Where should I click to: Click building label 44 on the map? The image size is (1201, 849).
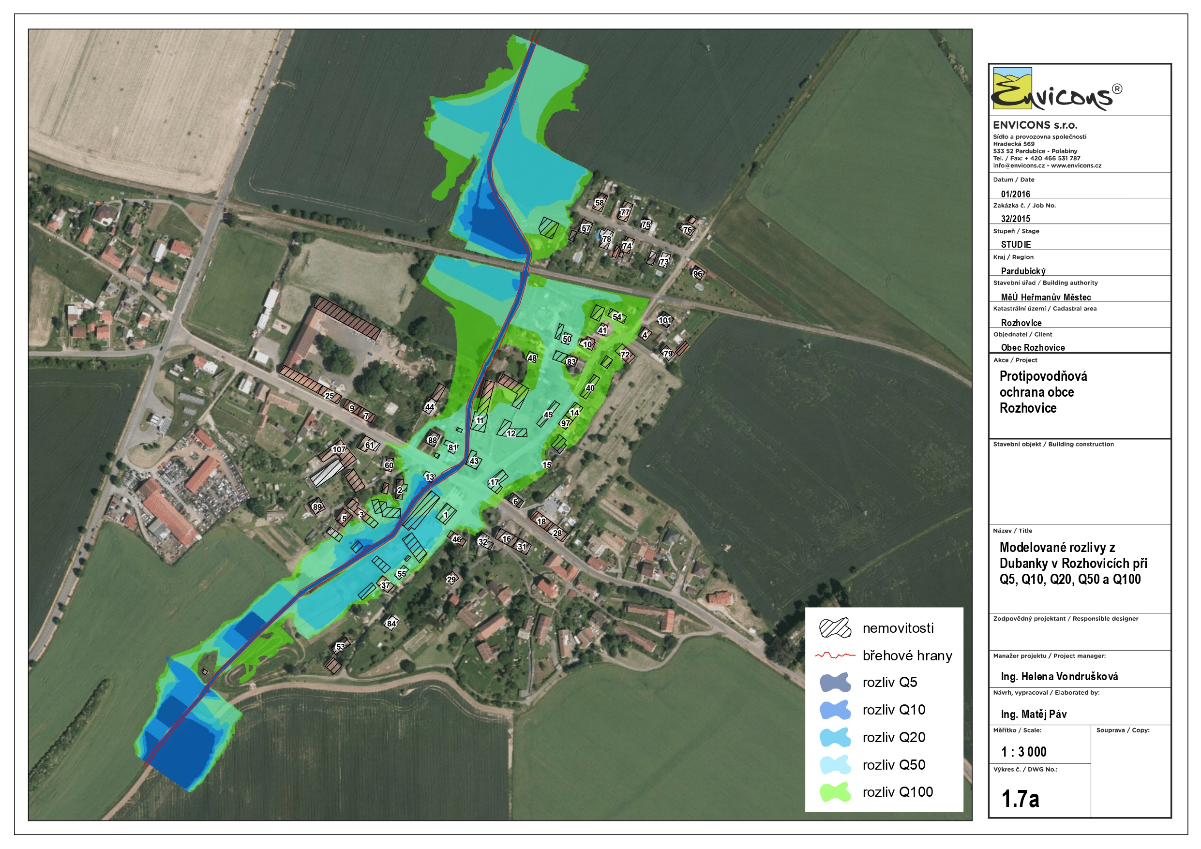pyautogui.click(x=430, y=407)
